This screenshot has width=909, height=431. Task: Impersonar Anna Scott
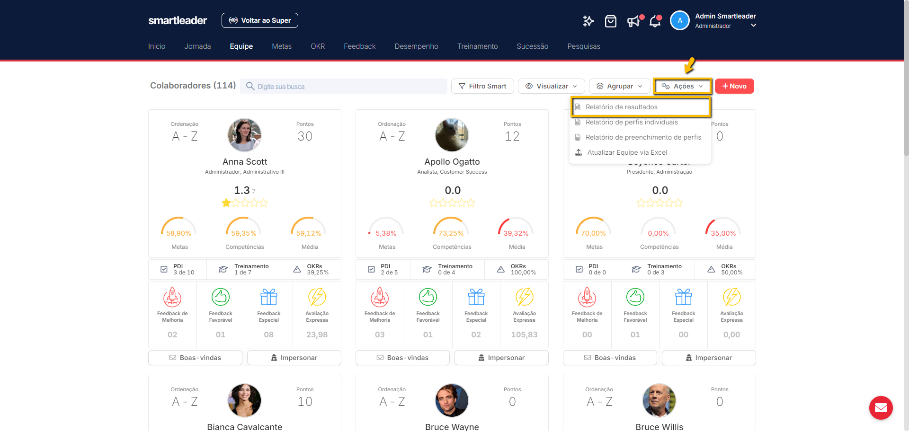[294, 358]
